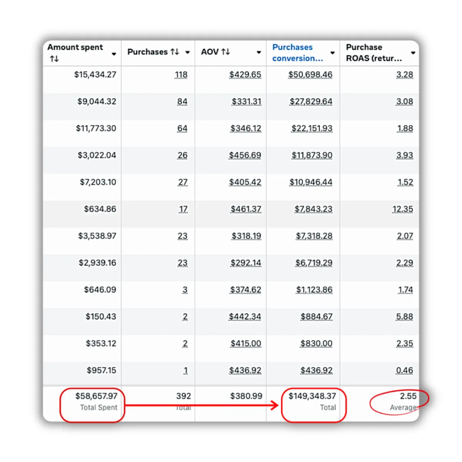The height and width of the screenshot is (462, 462).
Task: Sort by Amount spent arrows icon
Action: [x=54, y=59]
